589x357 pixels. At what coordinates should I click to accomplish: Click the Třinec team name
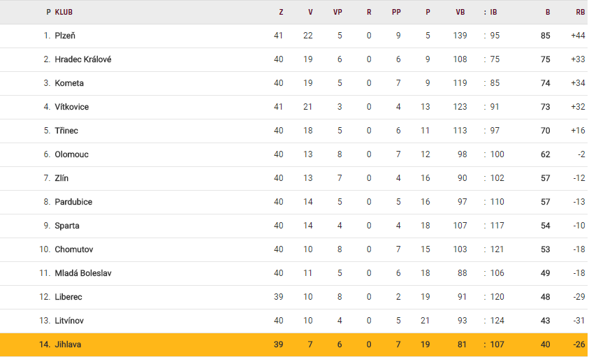(x=67, y=131)
